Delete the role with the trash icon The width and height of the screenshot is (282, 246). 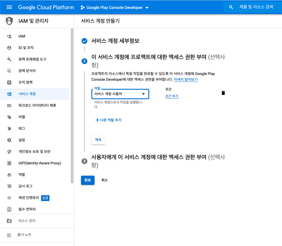click(223, 93)
